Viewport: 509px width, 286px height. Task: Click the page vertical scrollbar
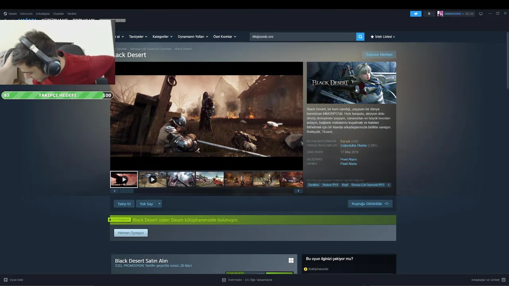coord(507,60)
